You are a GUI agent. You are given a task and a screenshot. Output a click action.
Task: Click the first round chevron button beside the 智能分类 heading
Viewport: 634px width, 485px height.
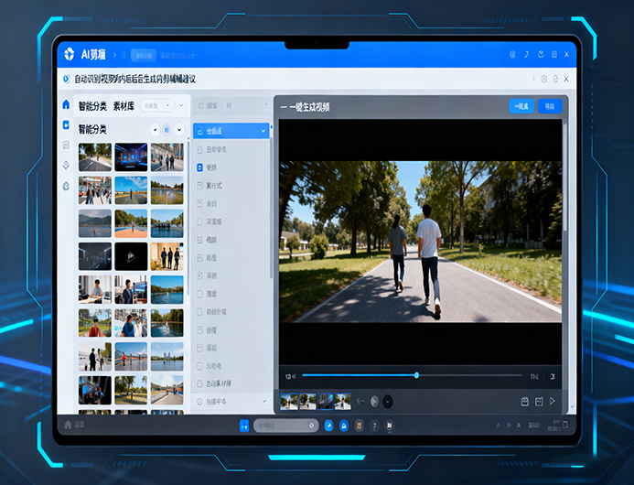click(155, 130)
